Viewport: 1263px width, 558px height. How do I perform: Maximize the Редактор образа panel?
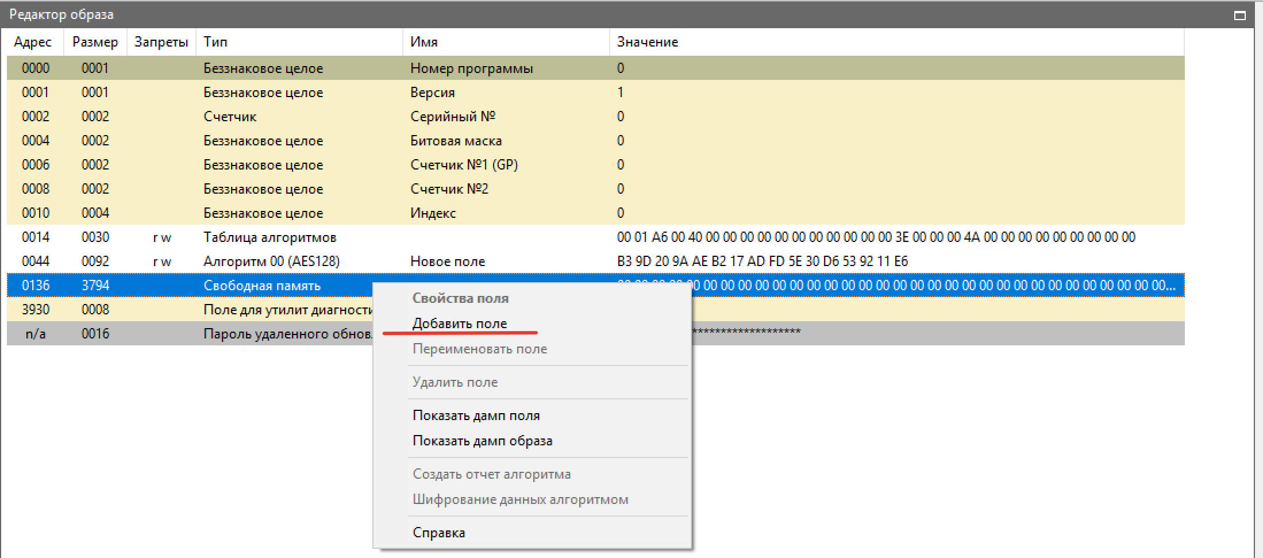coord(1239,16)
